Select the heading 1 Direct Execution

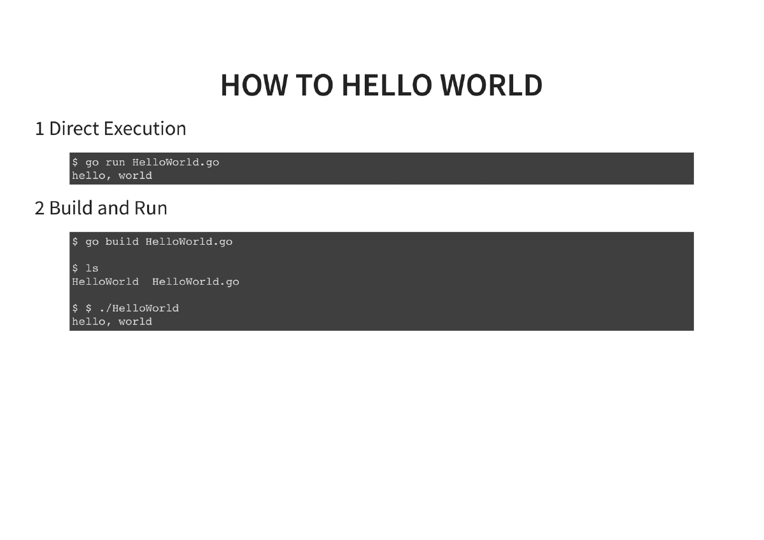[x=110, y=128]
